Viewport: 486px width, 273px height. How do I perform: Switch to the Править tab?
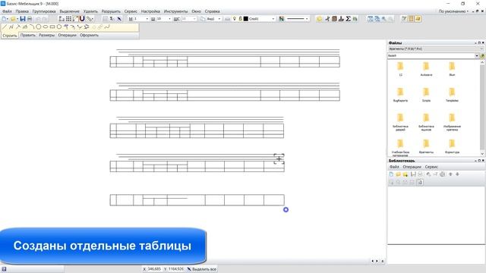point(28,36)
